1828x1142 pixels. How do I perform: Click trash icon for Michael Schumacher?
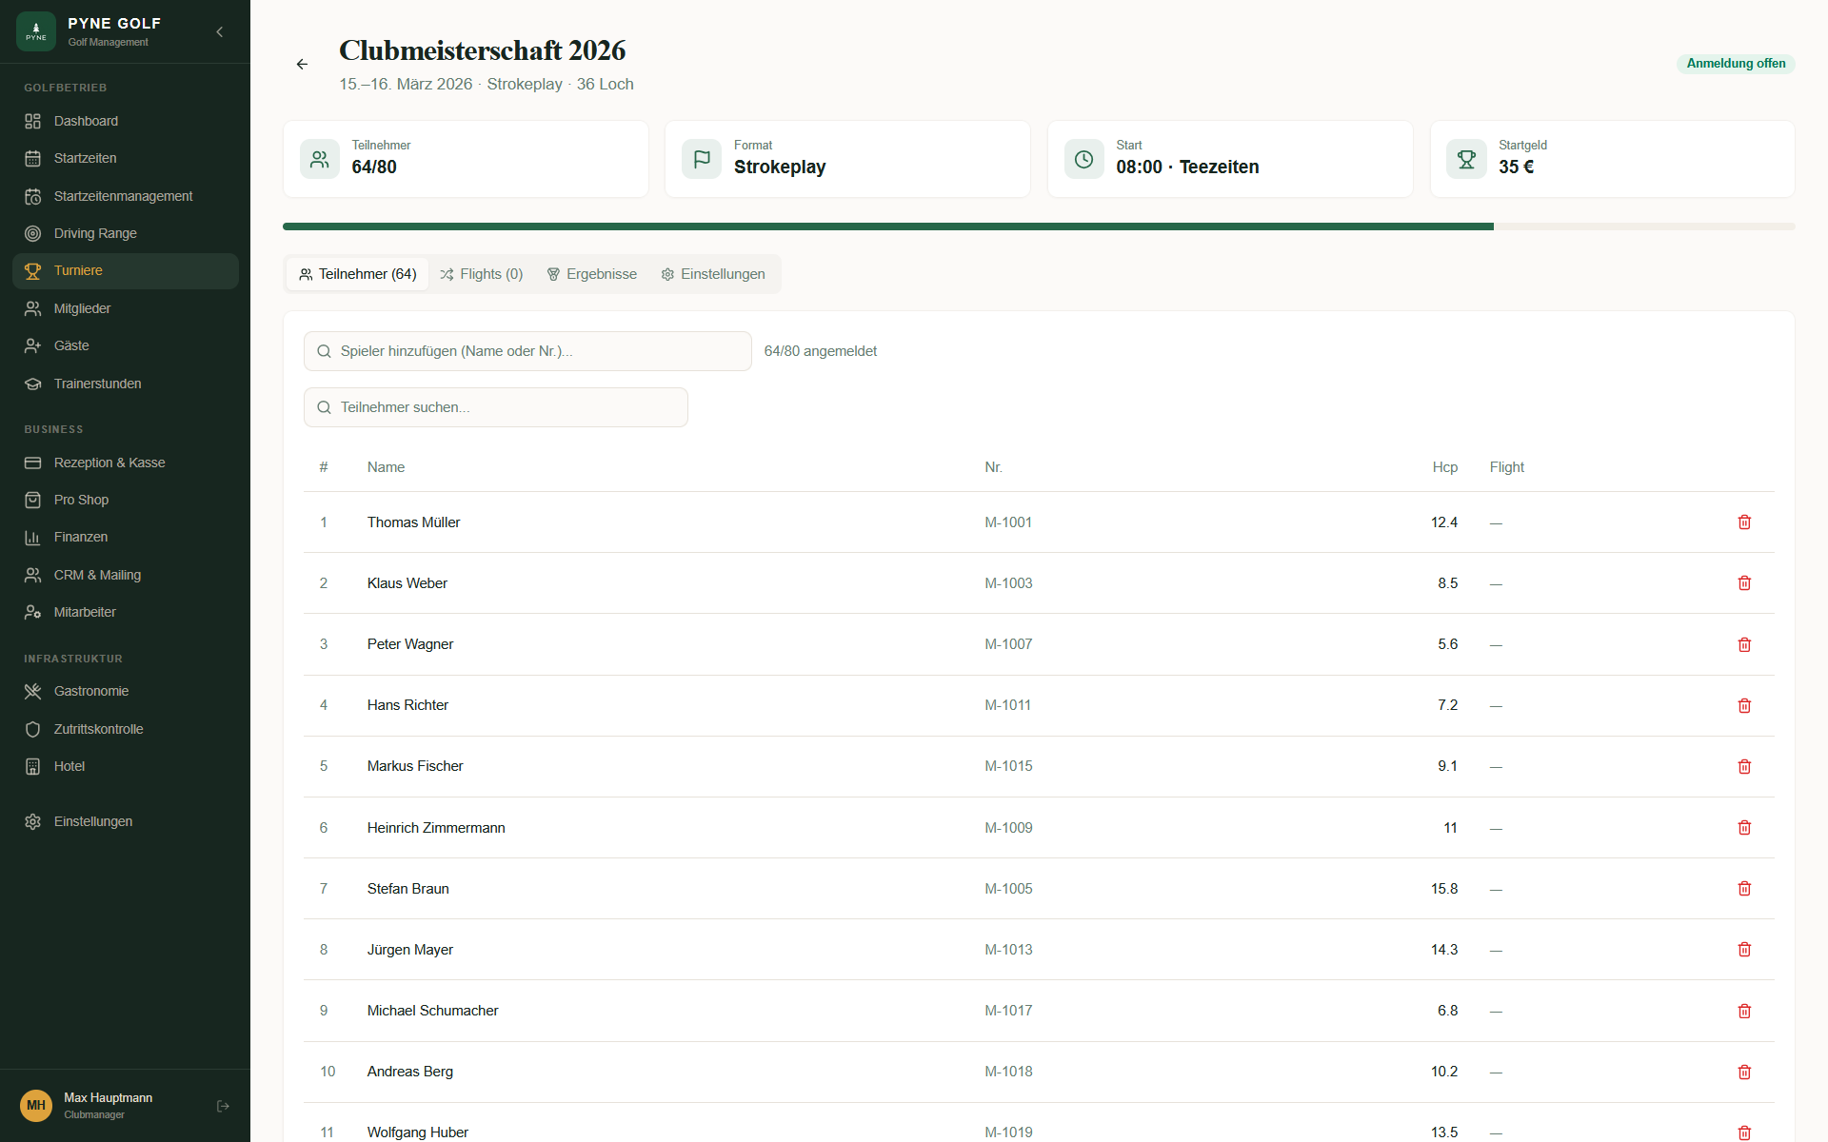pyautogui.click(x=1744, y=1011)
